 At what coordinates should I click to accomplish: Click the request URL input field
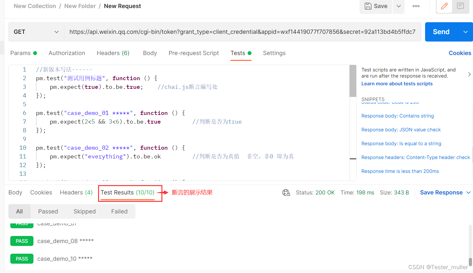(x=242, y=32)
